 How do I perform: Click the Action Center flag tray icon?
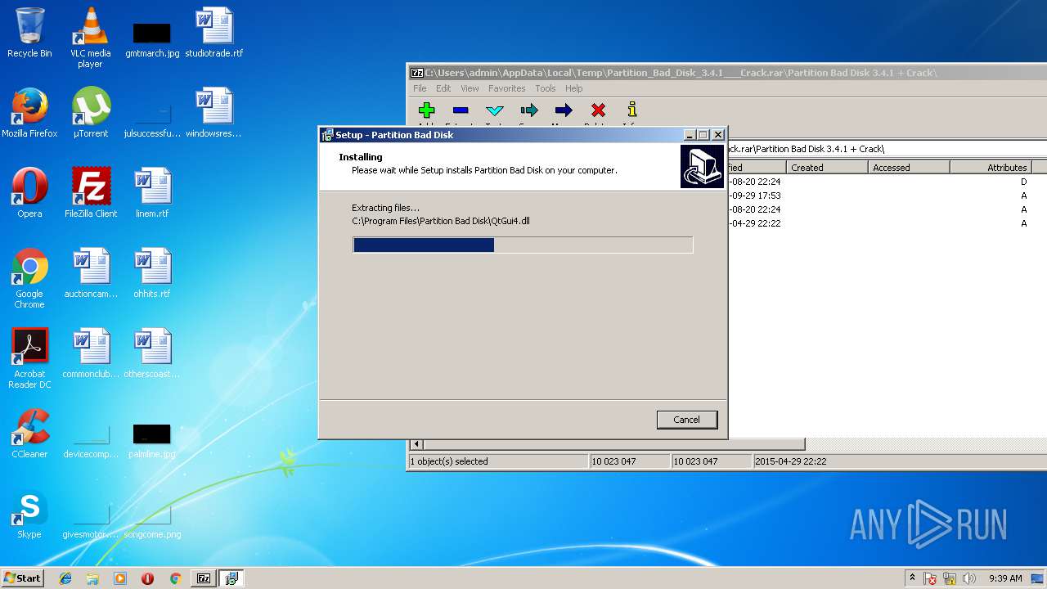[x=931, y=578]
